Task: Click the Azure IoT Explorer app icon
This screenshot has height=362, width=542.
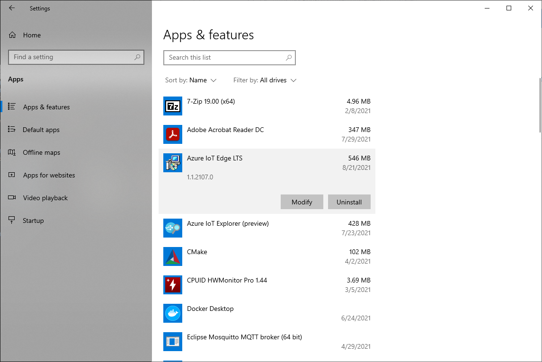Action: tap(173, 228)
